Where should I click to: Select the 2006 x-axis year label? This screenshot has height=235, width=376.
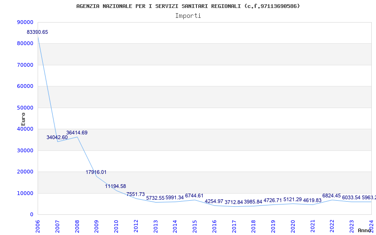(38, 227)
